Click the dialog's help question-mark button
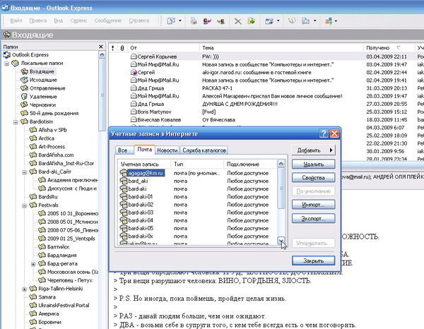Screen dimensions: 424x329 pos(324,133)
